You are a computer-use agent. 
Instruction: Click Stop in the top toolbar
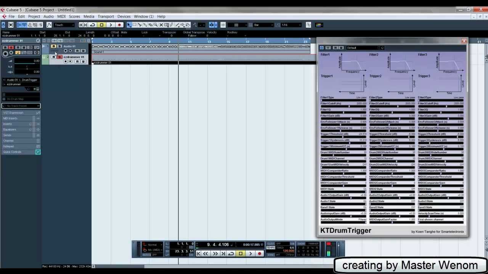point(101,25)
